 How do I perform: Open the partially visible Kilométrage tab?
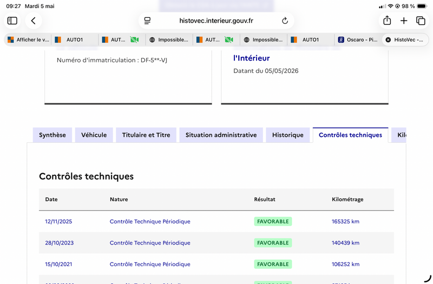pos(399,135)
